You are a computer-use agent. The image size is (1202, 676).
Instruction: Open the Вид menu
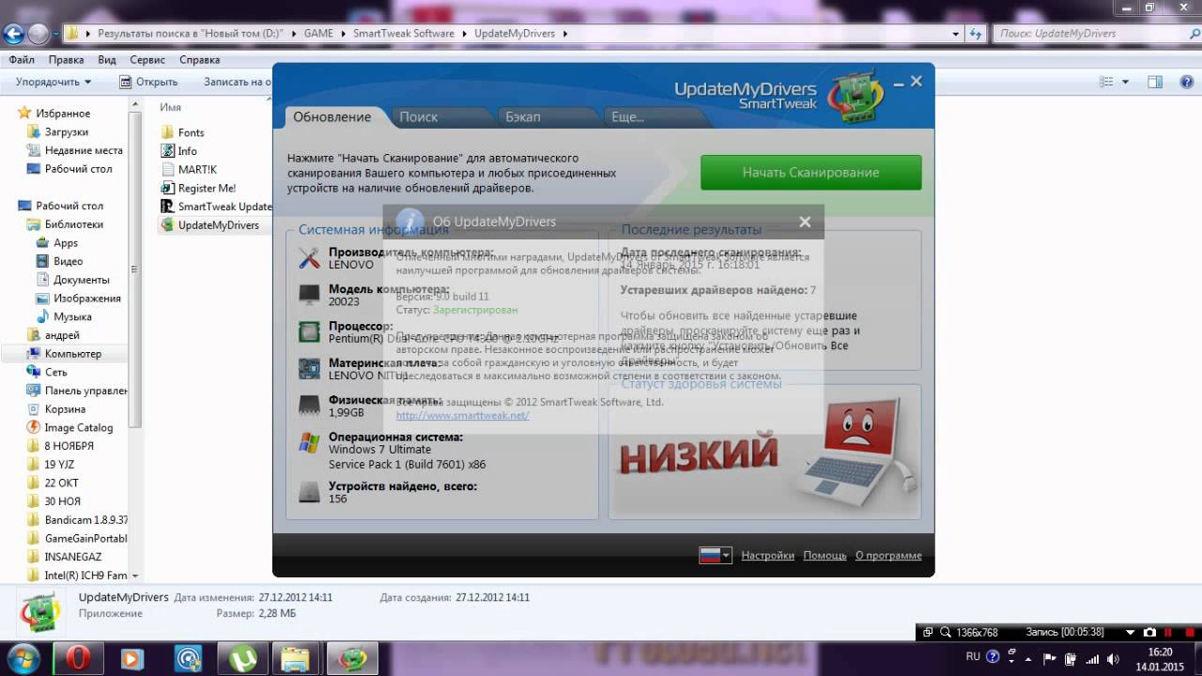107,59
